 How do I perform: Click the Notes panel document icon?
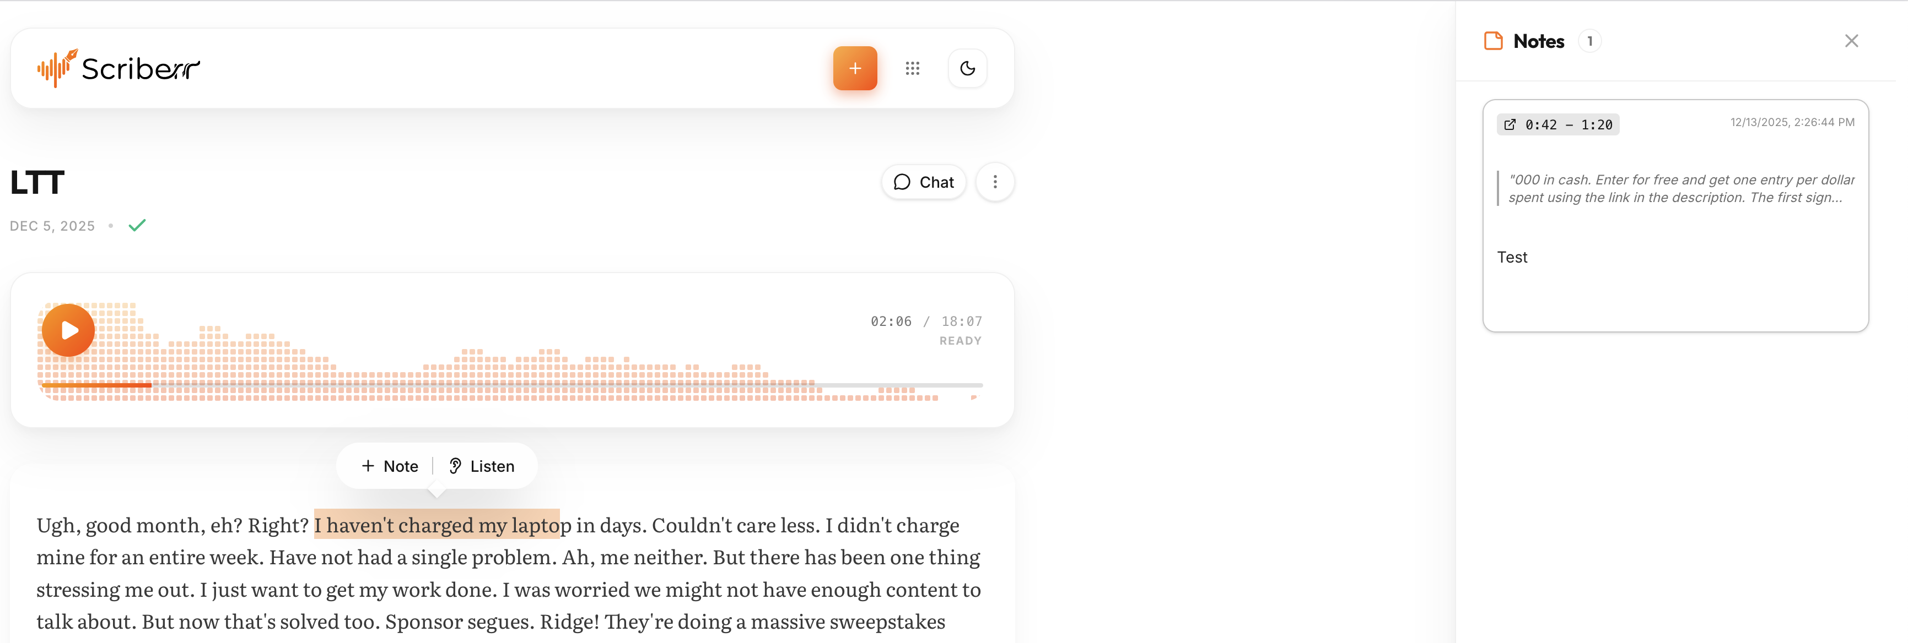click(x=1493, y=41)
